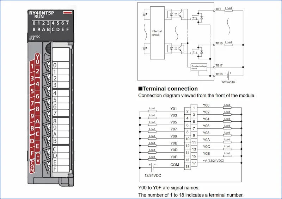
Task: Click the Y06 signal name
Action: click(x=206, y=126)
